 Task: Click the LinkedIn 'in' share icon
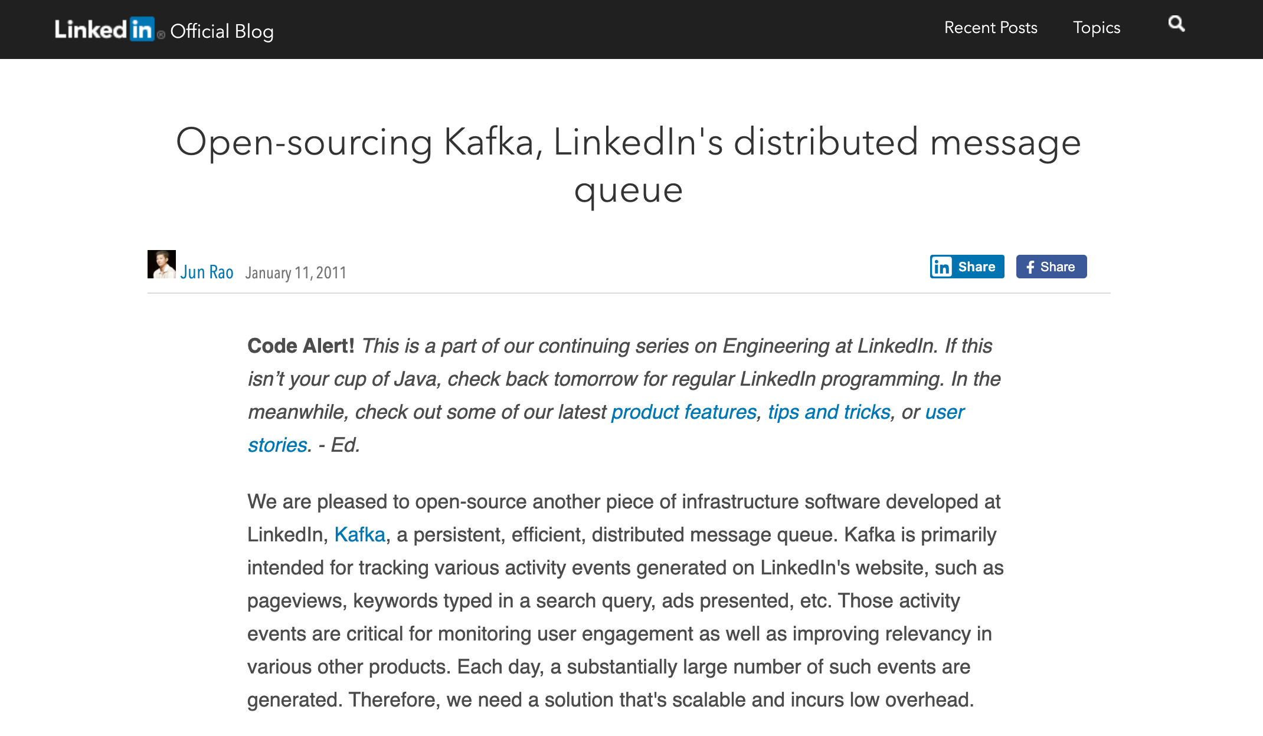pos(941,267)
